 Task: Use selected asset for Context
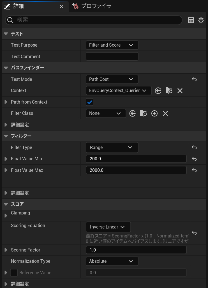click(158, 91)
